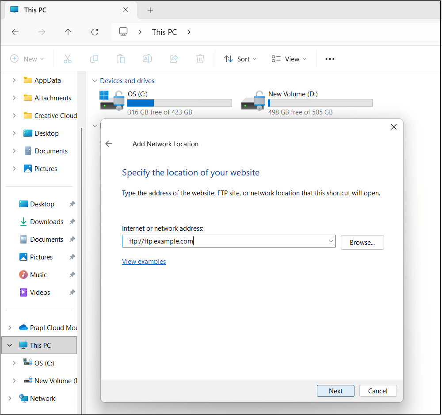Screen dimensions: 442x415
Task: Open the View dropdown
Action: coord(289,59)
